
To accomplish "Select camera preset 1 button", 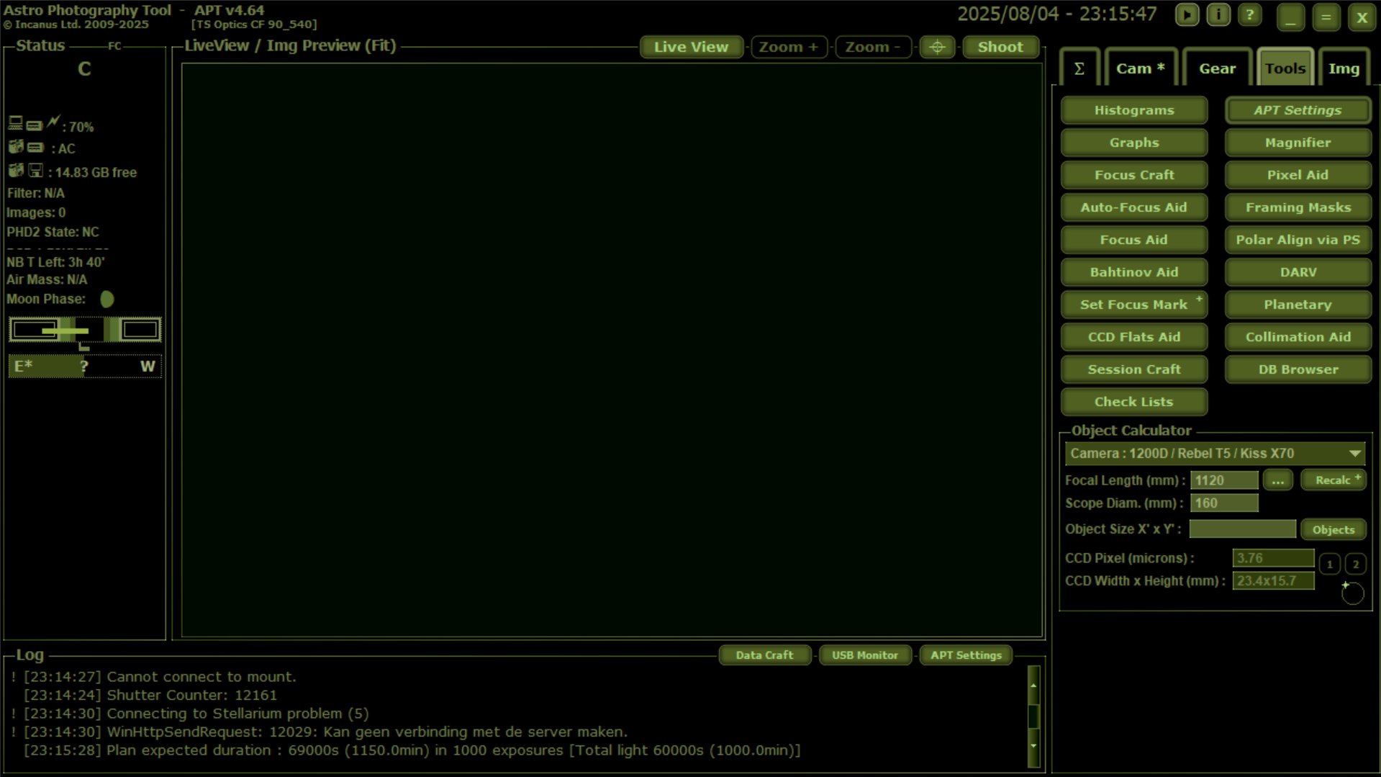I will pyautogui.click(x=1329, y=565).
